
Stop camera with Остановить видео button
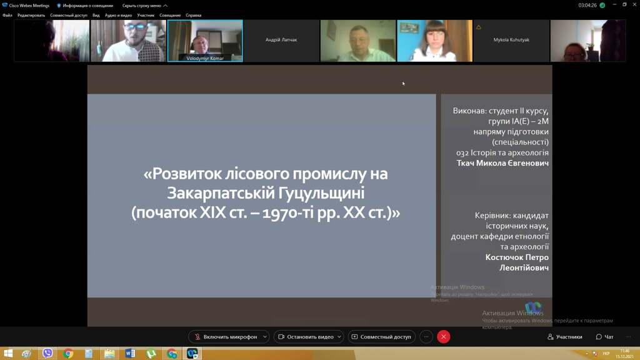tap(306, 337)
